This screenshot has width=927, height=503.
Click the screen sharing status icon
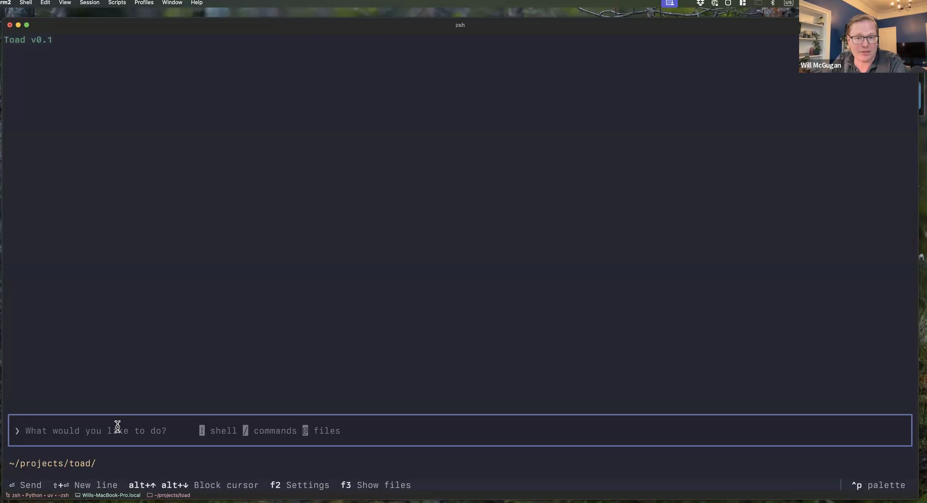669,3
